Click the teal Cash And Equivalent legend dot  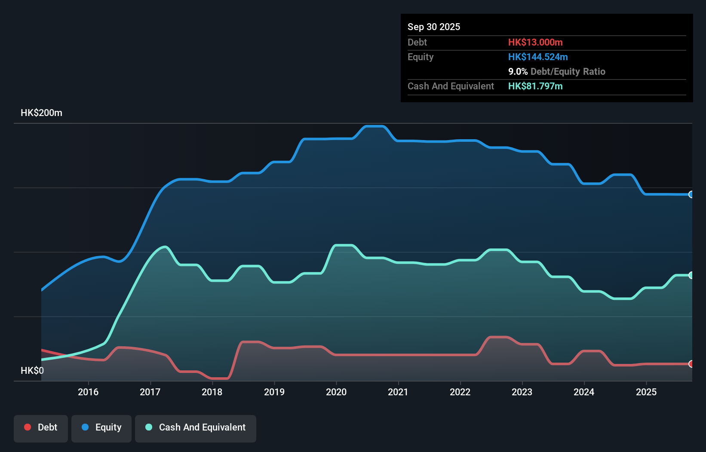click(149, 427)
